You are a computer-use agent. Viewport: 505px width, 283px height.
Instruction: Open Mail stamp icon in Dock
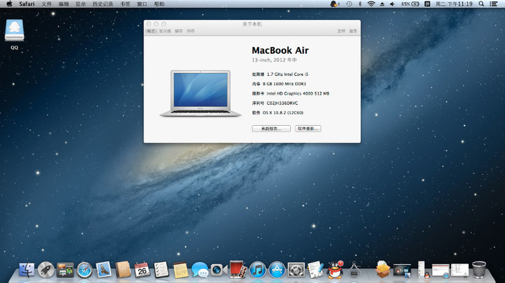(104, 270)
